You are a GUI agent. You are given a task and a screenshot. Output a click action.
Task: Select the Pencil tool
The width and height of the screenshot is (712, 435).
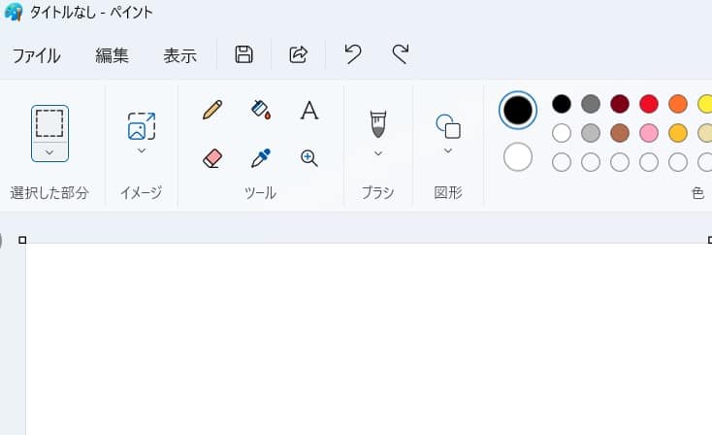[212, 110]
